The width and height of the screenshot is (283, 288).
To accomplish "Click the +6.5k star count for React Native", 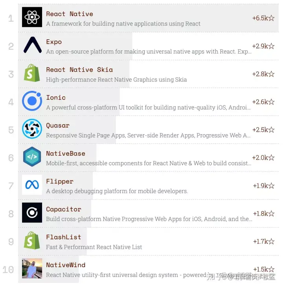I will click(x=263, y=18).
